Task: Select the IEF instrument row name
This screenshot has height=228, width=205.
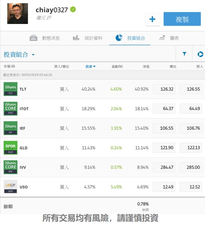Action: click(x=22, y=128)
